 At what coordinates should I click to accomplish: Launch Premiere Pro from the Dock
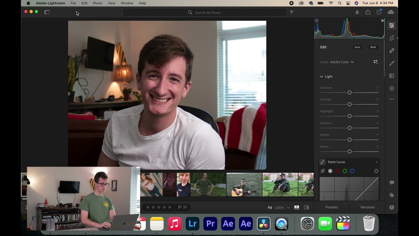210,224
